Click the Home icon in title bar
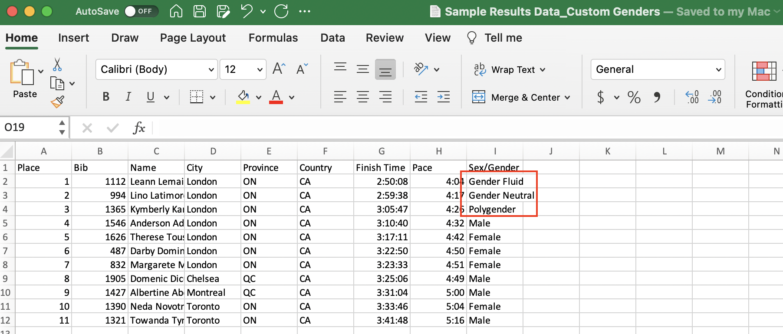Image resolution: width=783 pixels, height=334 pixels. (176, 11)
